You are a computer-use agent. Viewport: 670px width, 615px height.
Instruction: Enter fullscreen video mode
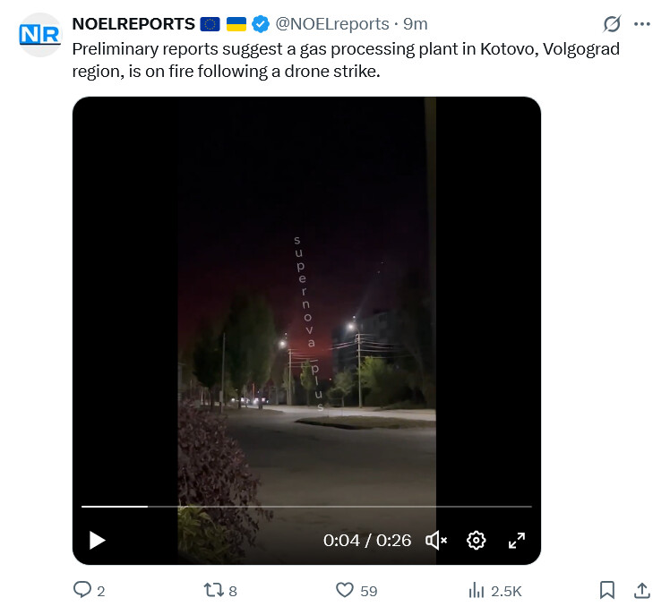517,540
